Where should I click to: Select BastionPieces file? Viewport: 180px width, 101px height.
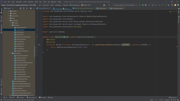tap(18, 88)
